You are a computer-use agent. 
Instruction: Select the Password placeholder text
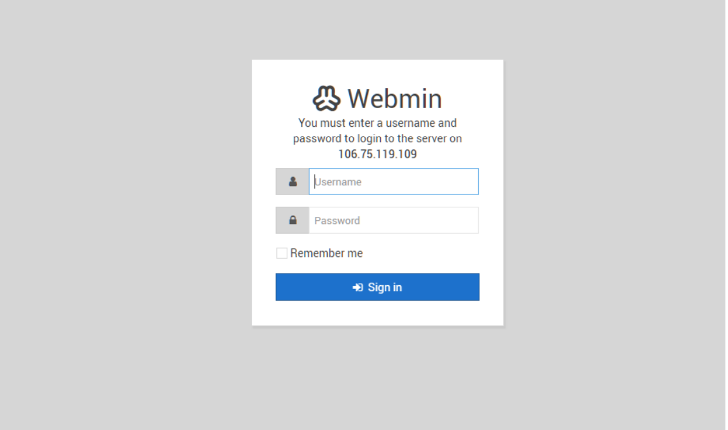point(337,220)
